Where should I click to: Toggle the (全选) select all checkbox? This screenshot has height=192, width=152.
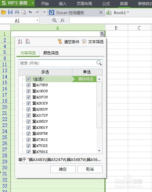[x=28, y=79]
